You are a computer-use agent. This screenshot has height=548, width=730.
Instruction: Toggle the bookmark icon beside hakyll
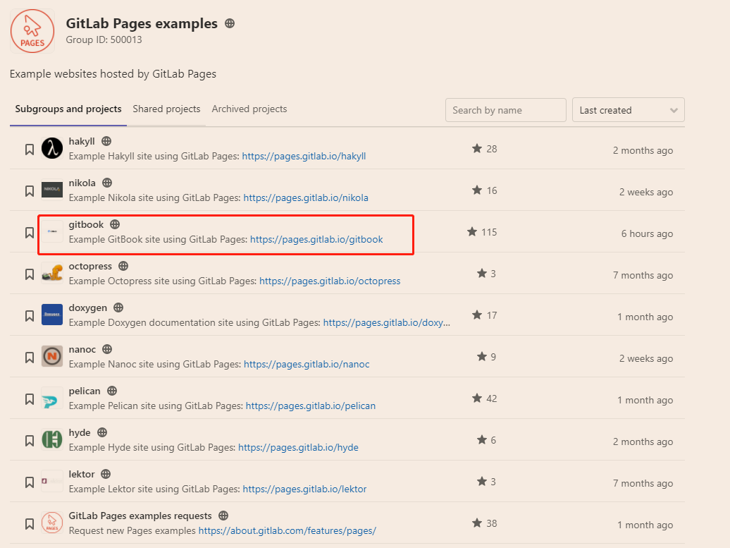pyautogui.click(x=29, y=148)
